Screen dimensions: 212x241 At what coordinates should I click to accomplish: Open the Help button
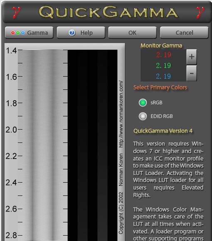(x=81, y=33)
